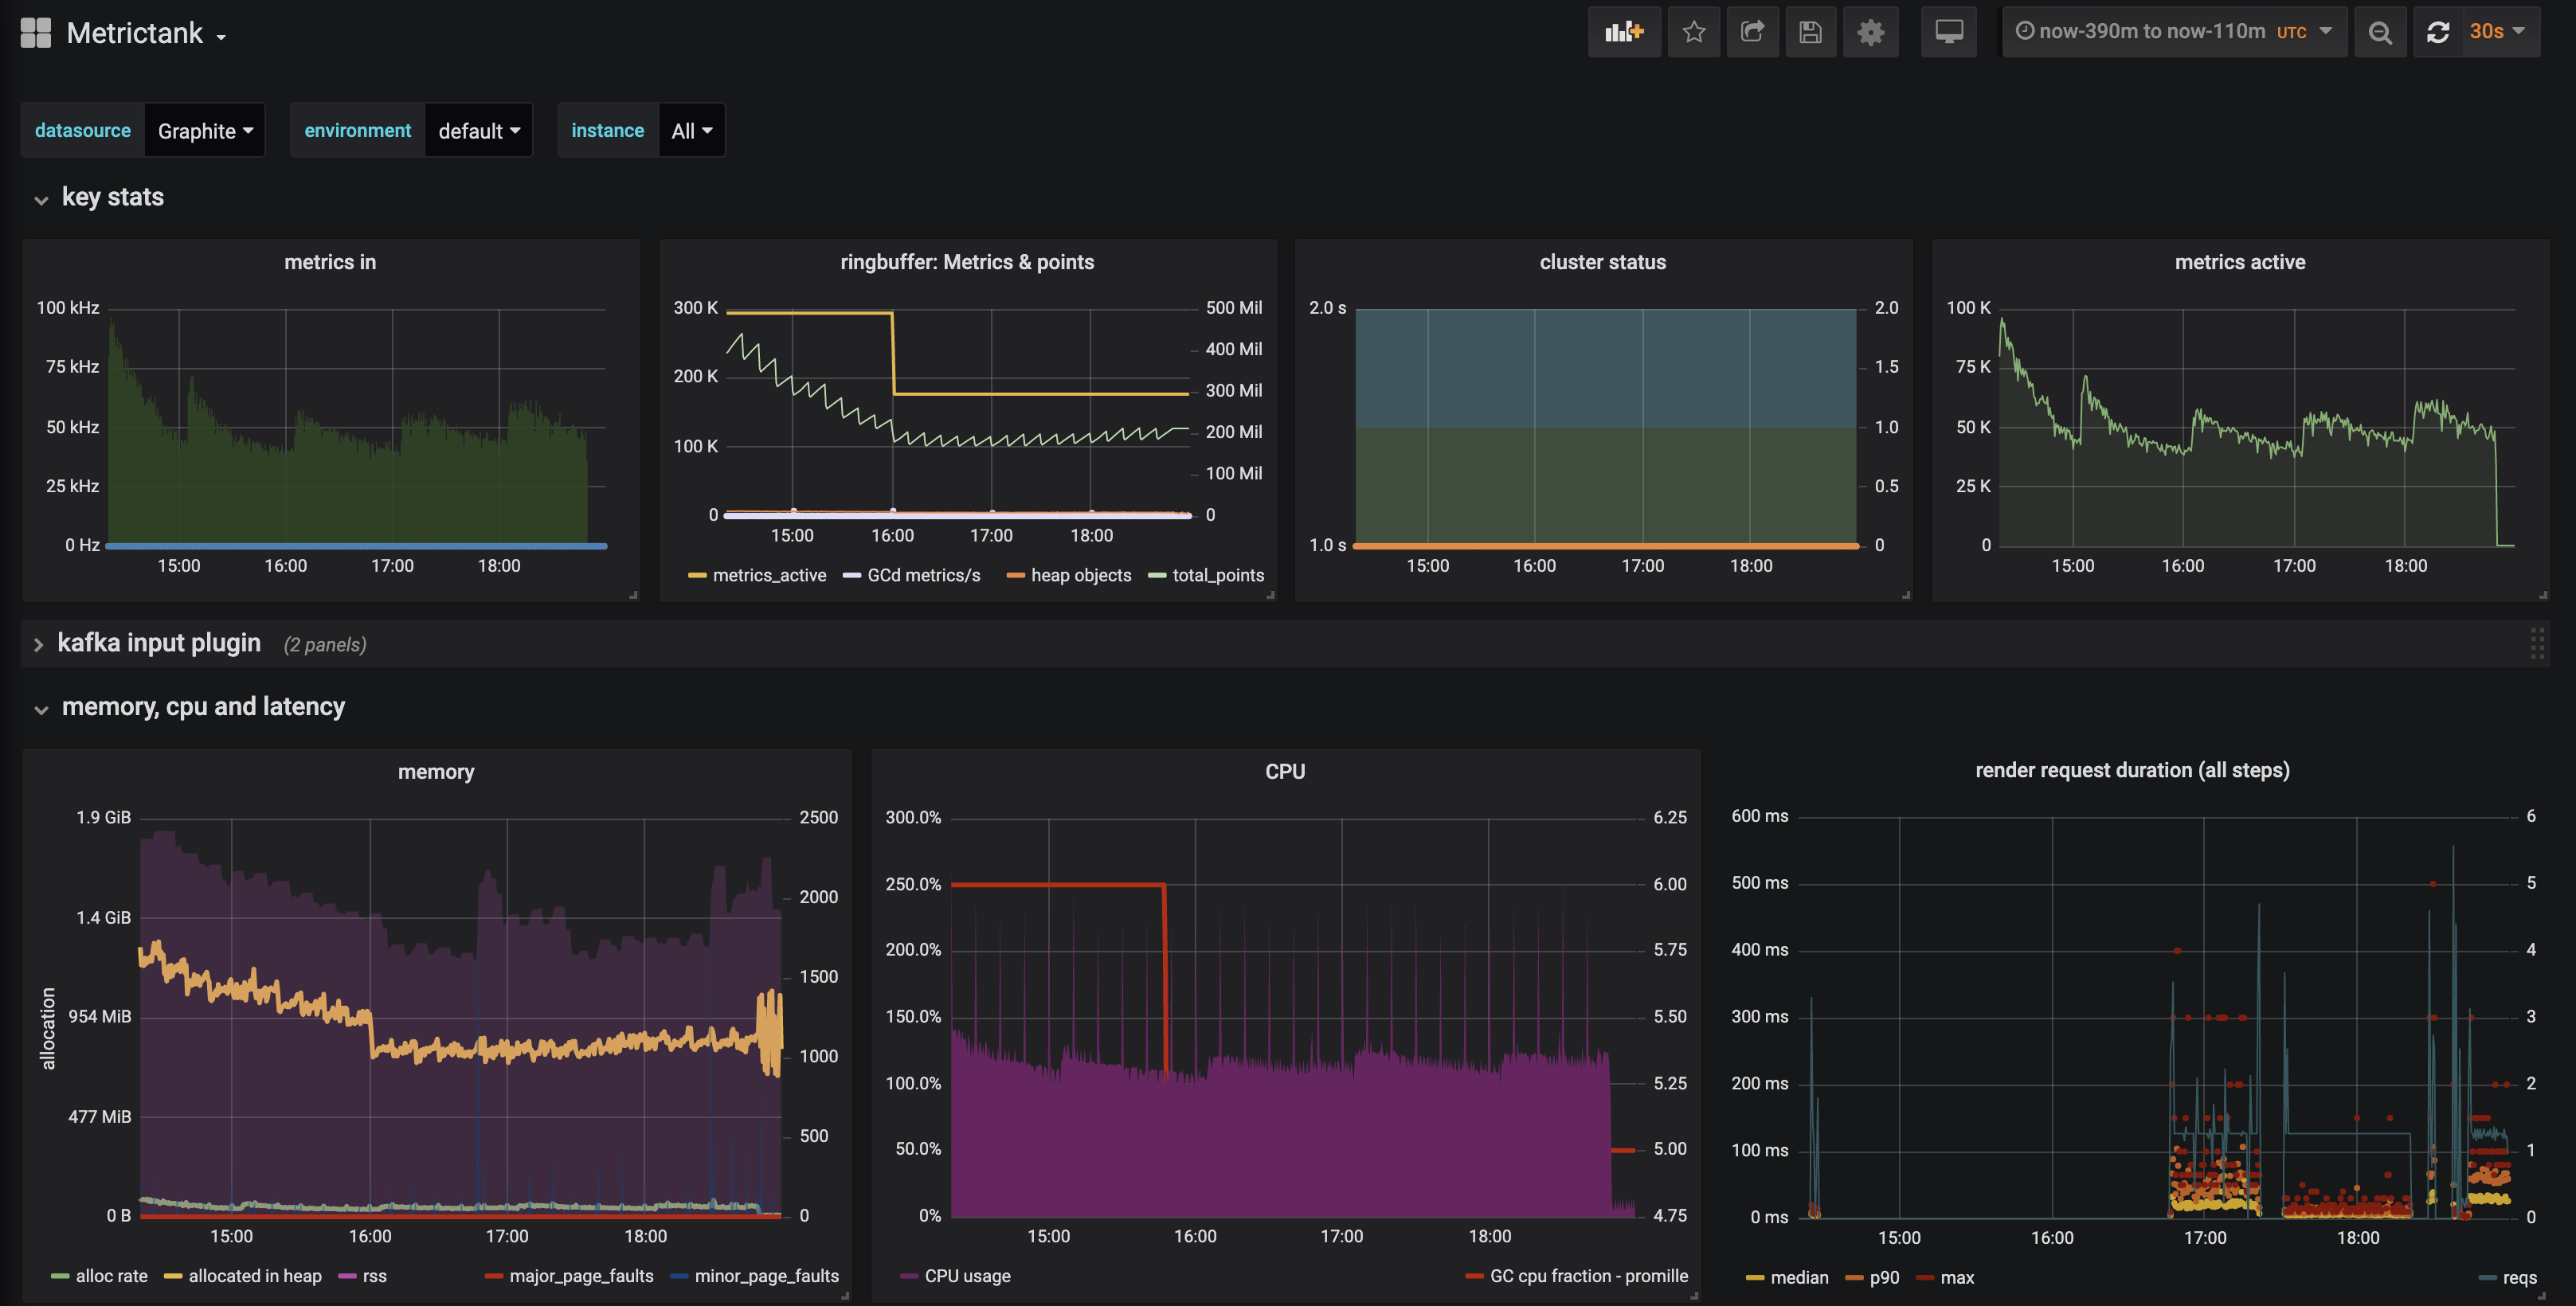Change auto-refresh interval via the 30s control
Viewport: 2576px width, 1306px height.
[x=2496, y=31]
